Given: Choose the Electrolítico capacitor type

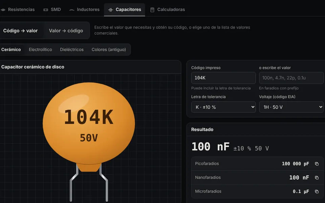Looking at the screenshot, I should 40,49.
